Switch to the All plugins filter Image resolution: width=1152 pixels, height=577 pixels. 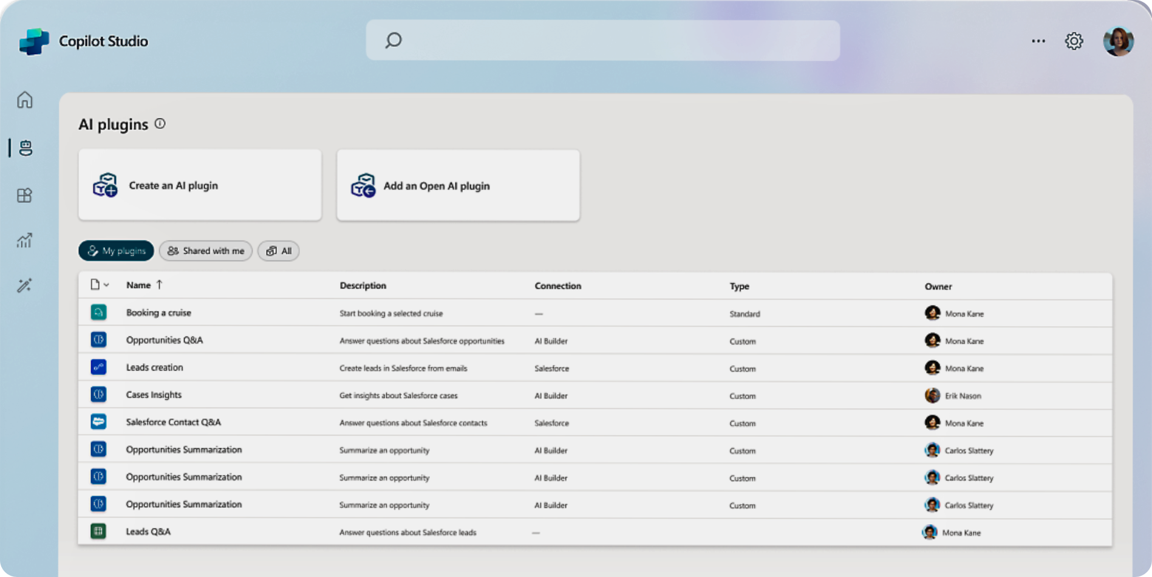pyautogui.click(x=278, y=250)
